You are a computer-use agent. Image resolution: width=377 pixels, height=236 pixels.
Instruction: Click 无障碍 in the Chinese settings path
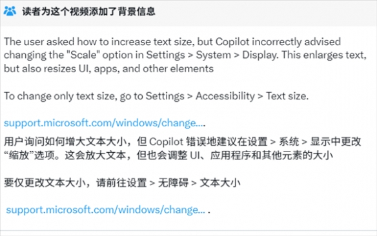(173, 182)
